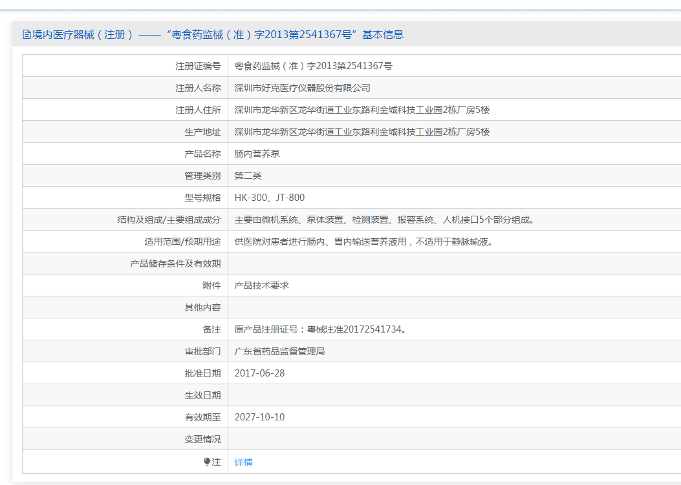Select the 第二类 category value
Image resolution: width=681 pixels, height=485 pixels.
tap(248, 176)
